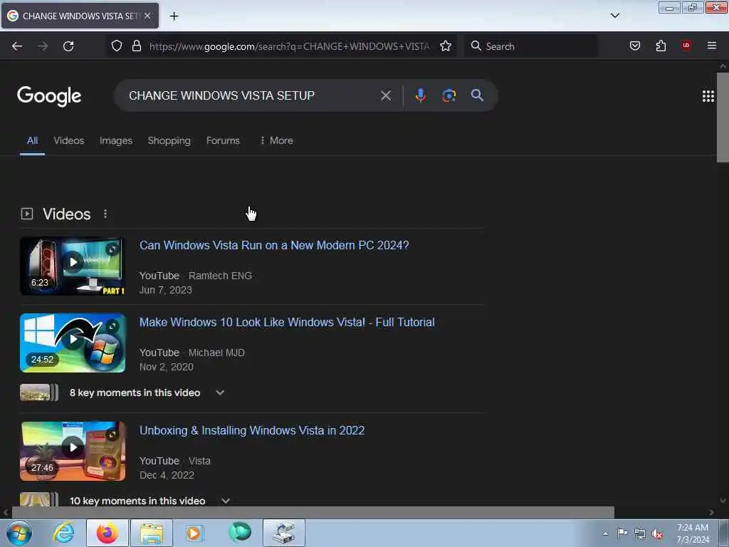Image resolution: width=729 pixels, height=547 pixels.
Task: Switch to the Videos results tab
Action: (x=69, y=140)
